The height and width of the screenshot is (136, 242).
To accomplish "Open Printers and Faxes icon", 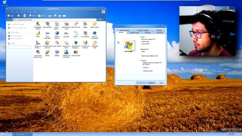I will 66,45.
